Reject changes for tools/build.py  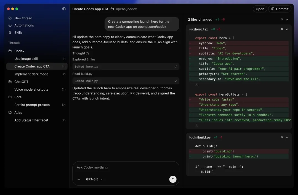282,137
